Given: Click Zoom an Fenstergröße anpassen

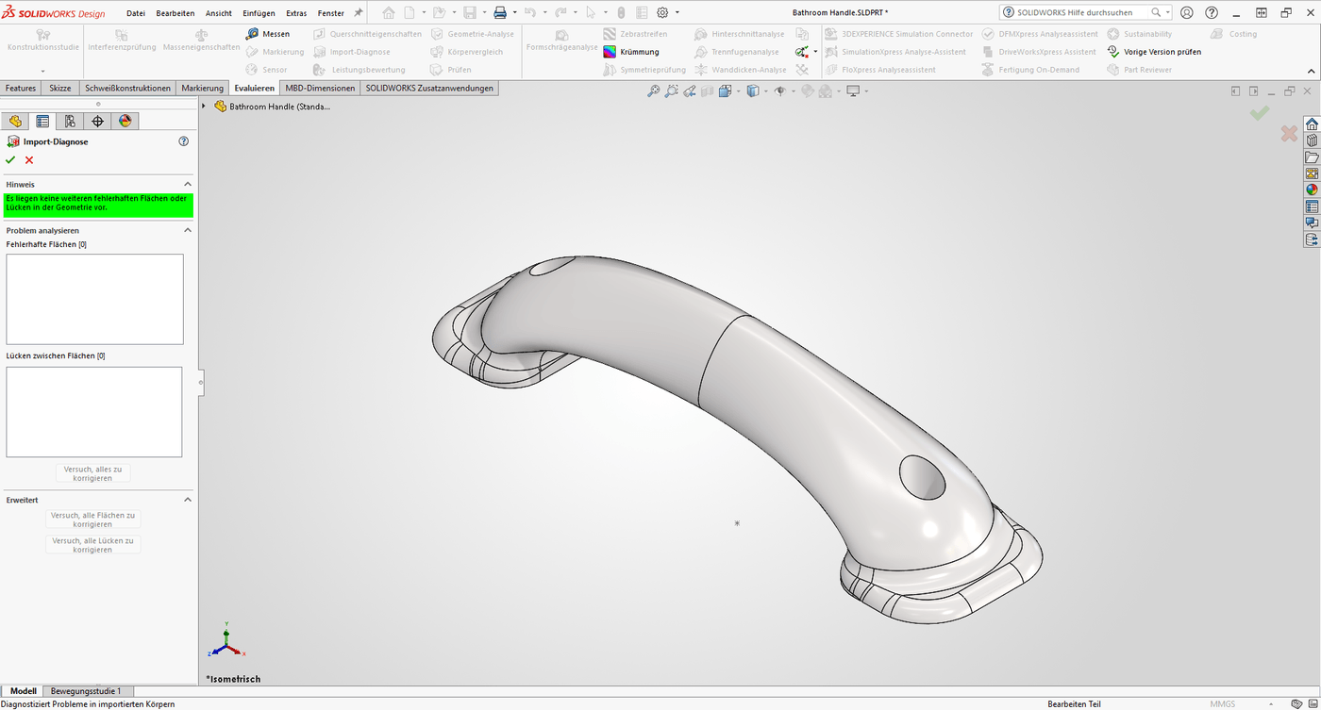Looking at the screenshot, I should [653, 91].
